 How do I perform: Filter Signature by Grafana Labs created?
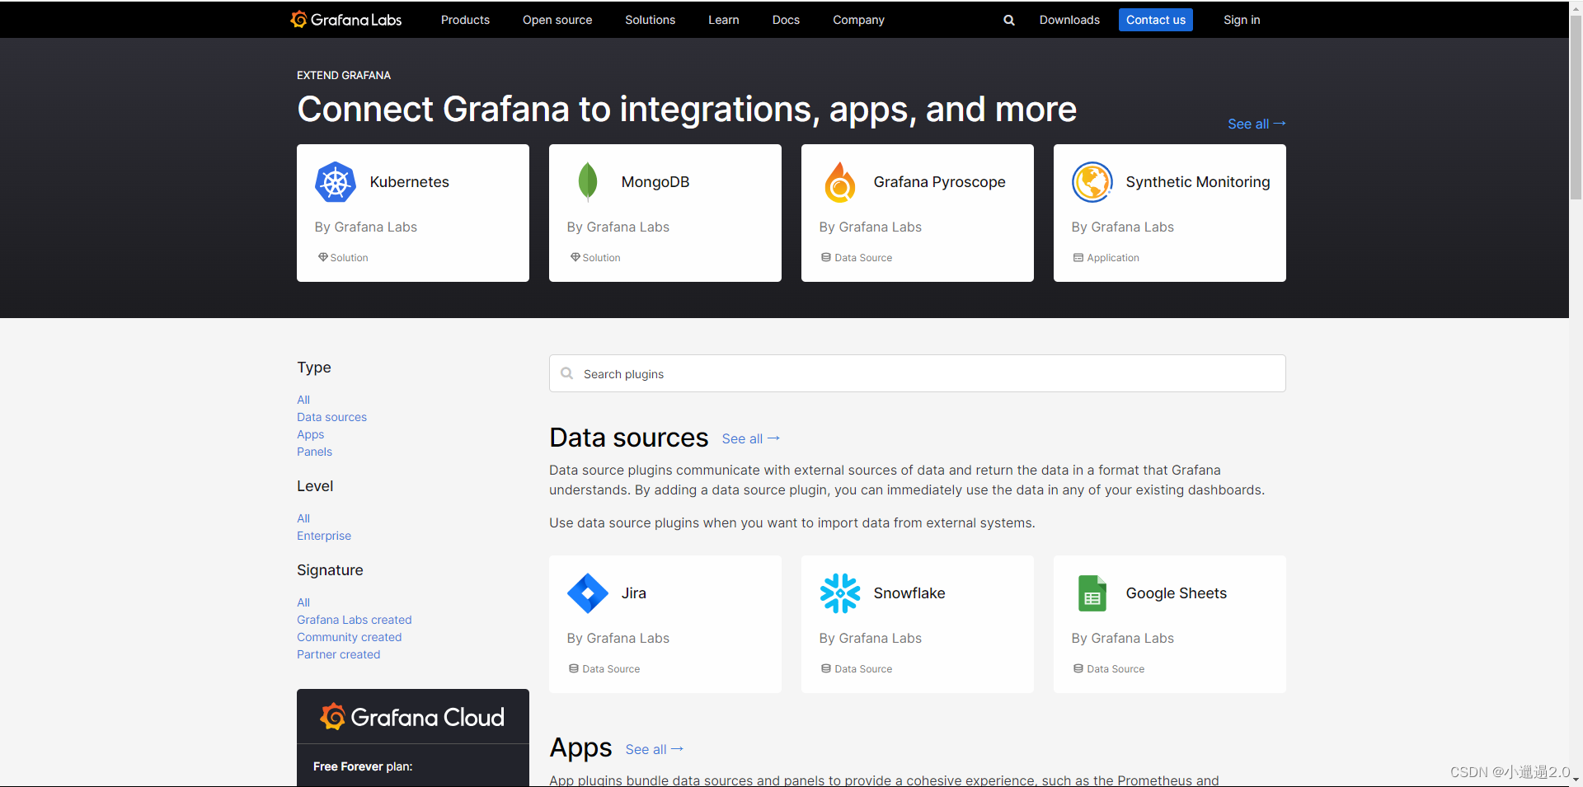pos(355,620)
